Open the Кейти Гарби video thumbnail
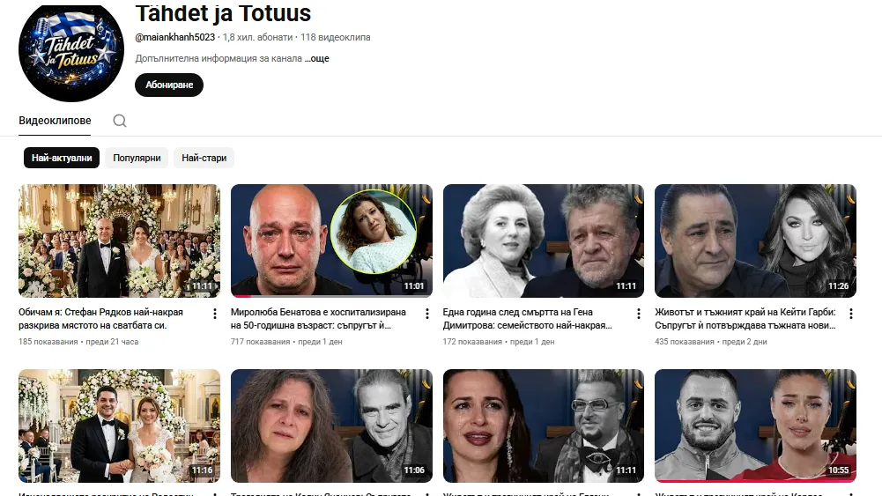882x496 pixels. (755, 241)
